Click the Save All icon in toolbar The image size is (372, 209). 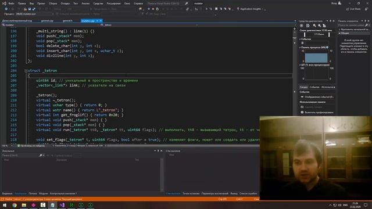pos(34,9)
